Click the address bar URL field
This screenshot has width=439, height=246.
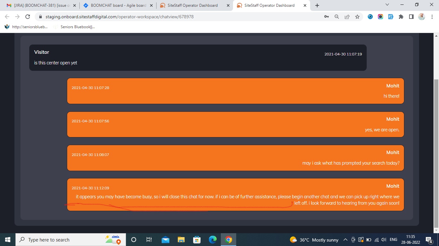[180, 17]
